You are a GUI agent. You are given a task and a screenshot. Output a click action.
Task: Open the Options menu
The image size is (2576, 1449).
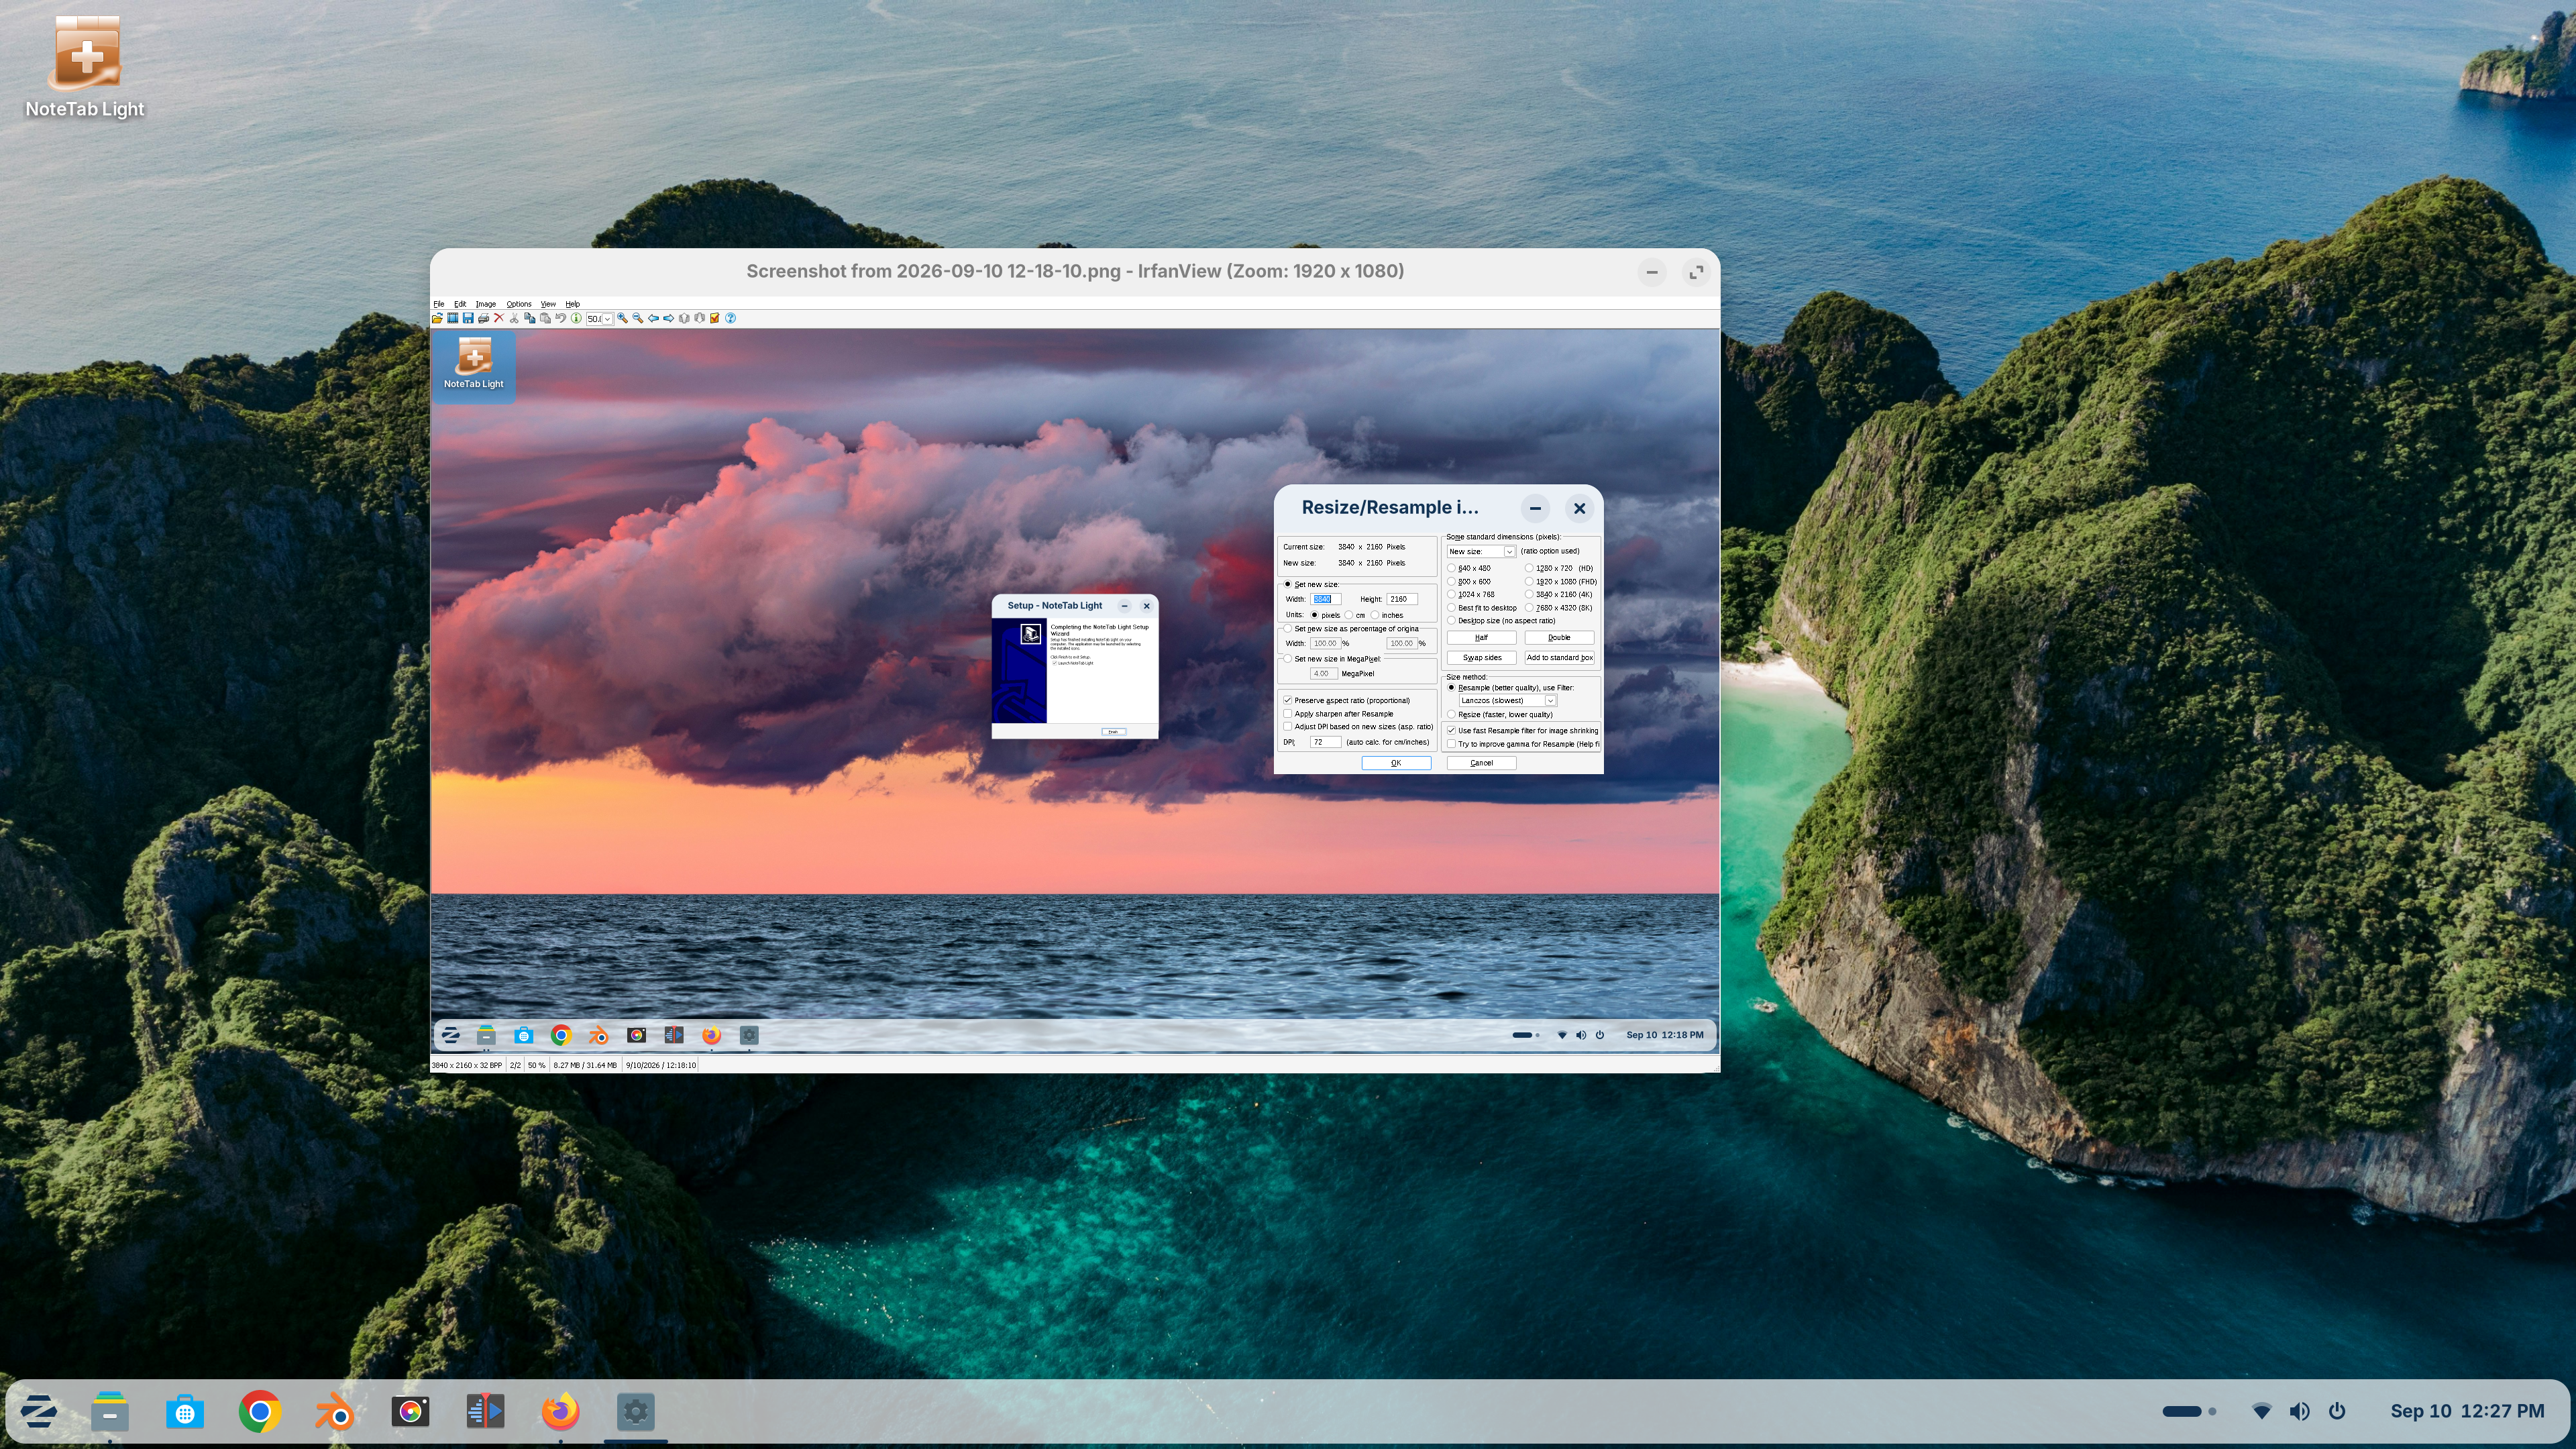(x=520, y=304)
